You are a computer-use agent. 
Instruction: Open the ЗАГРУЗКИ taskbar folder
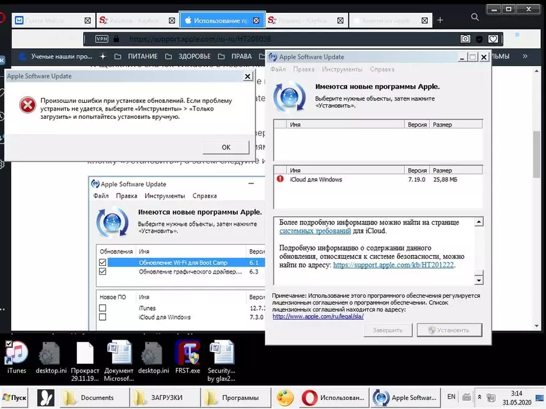(x=164, y=398)
